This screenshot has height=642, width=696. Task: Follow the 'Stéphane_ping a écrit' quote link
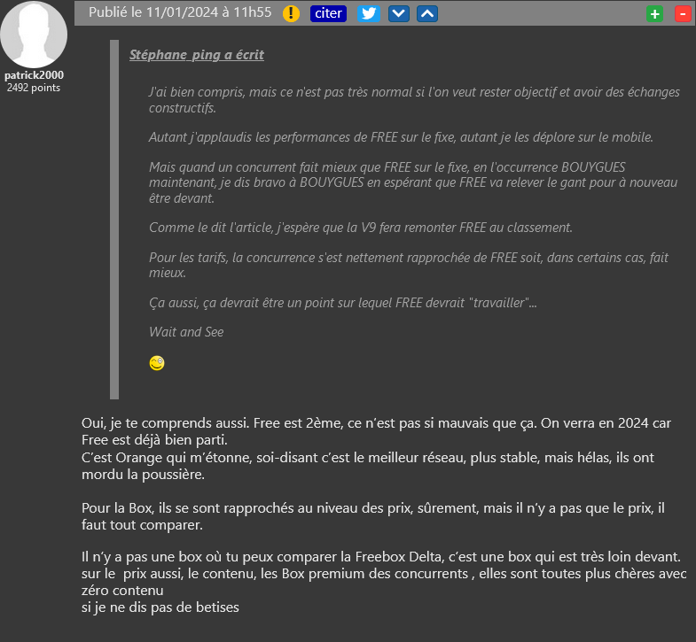click(x=197, y=55)
